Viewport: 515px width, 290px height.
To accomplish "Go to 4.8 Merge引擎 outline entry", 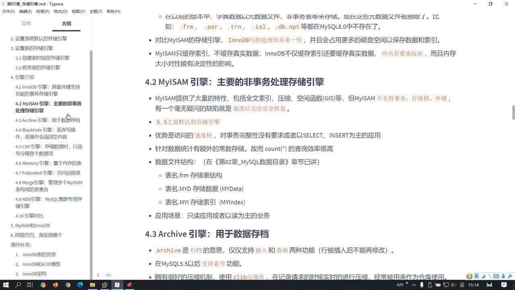I will (x=49, y=186).
